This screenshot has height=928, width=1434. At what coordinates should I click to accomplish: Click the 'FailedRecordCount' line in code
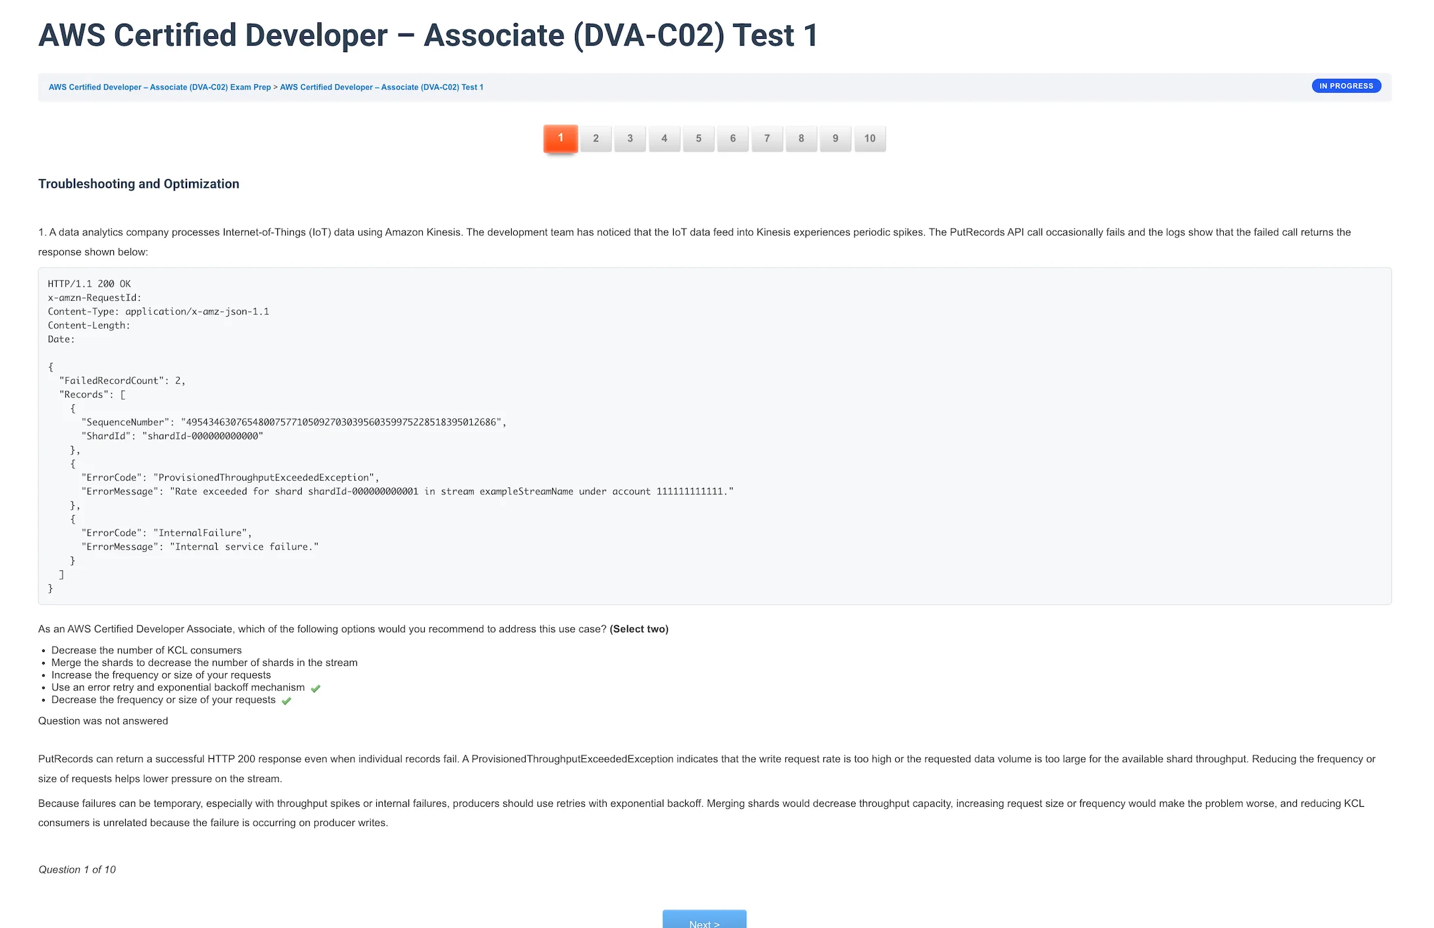123,381
